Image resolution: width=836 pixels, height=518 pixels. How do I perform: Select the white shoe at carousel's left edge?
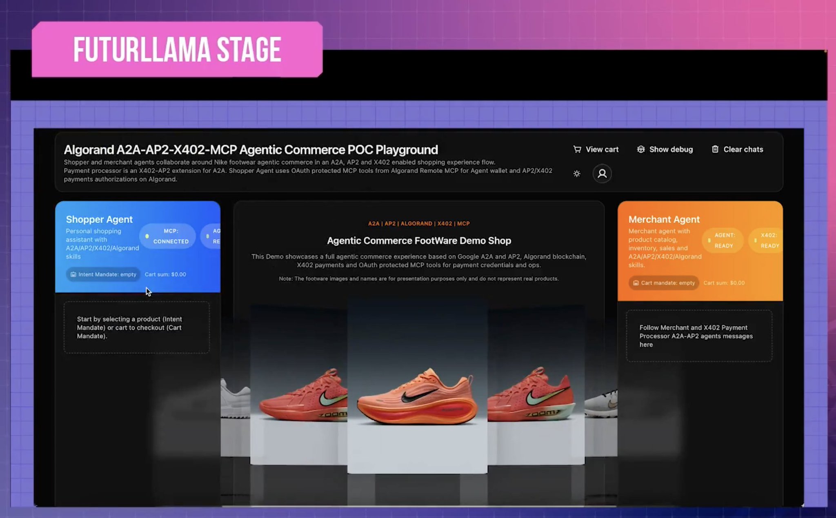tap(235, 398)
